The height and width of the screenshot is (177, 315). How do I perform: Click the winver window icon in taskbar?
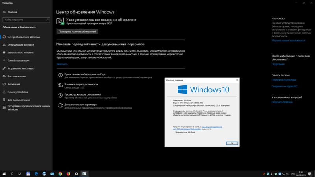[x=84, y=174]
